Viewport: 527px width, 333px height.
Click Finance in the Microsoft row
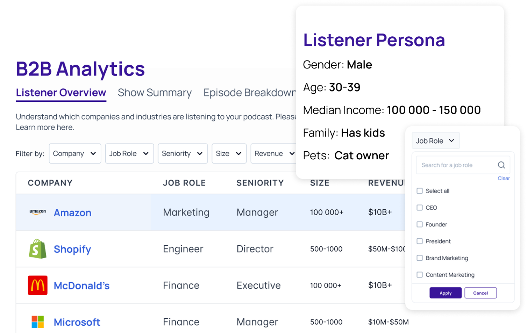click(x=181, y=322)
